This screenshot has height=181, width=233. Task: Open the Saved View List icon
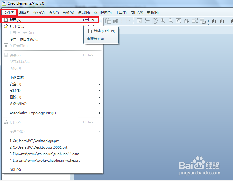(195, 21)
